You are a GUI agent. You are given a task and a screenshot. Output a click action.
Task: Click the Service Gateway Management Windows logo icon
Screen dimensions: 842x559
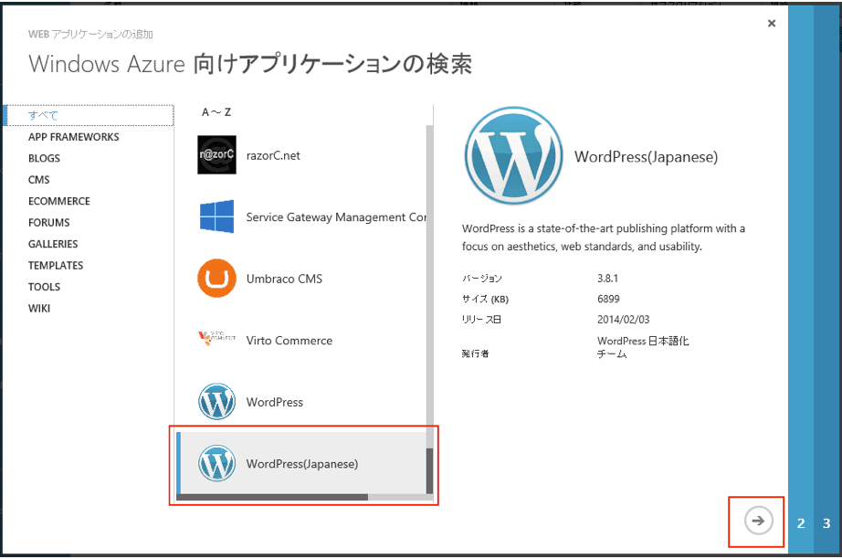(216, 216)
